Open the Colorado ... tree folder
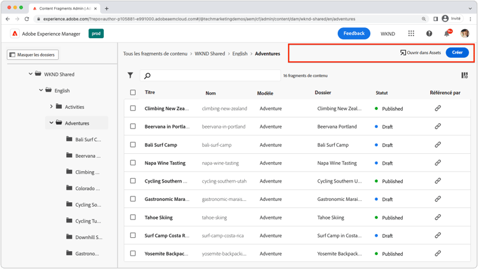The height and width of the screenshot is (269, 478). [83, 188]
